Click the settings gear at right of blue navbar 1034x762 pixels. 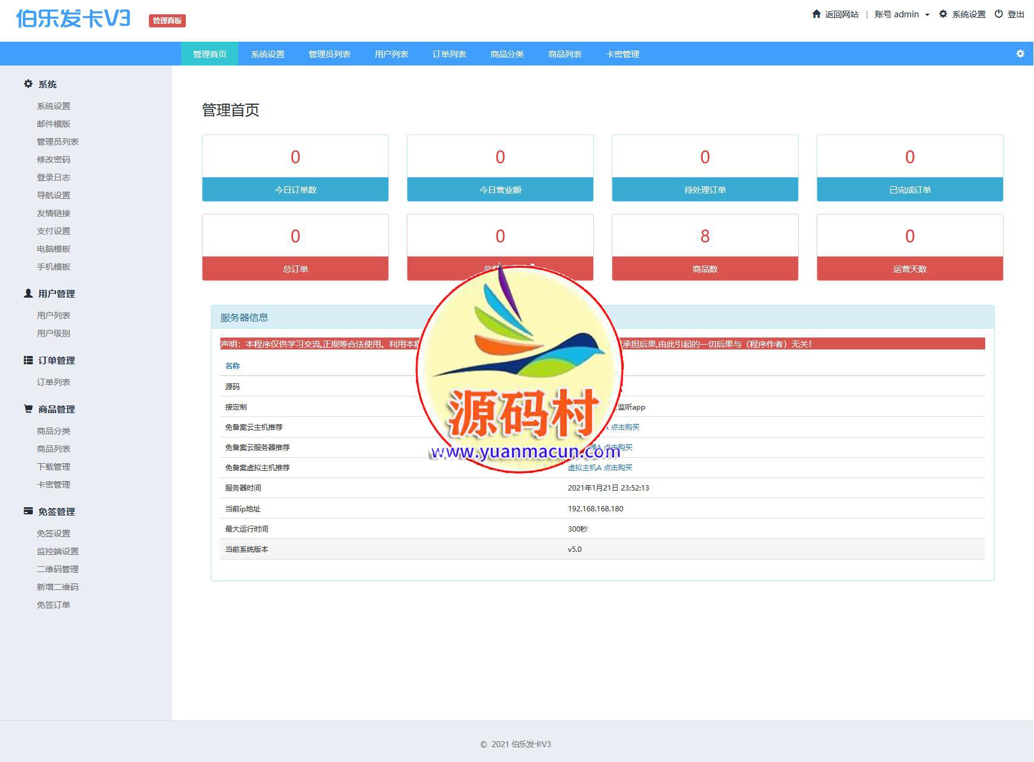tap(1020, 54)
